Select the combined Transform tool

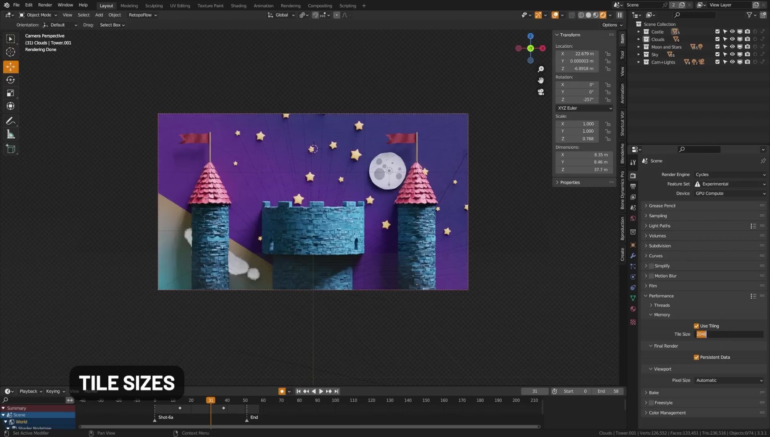coord(11,106)
